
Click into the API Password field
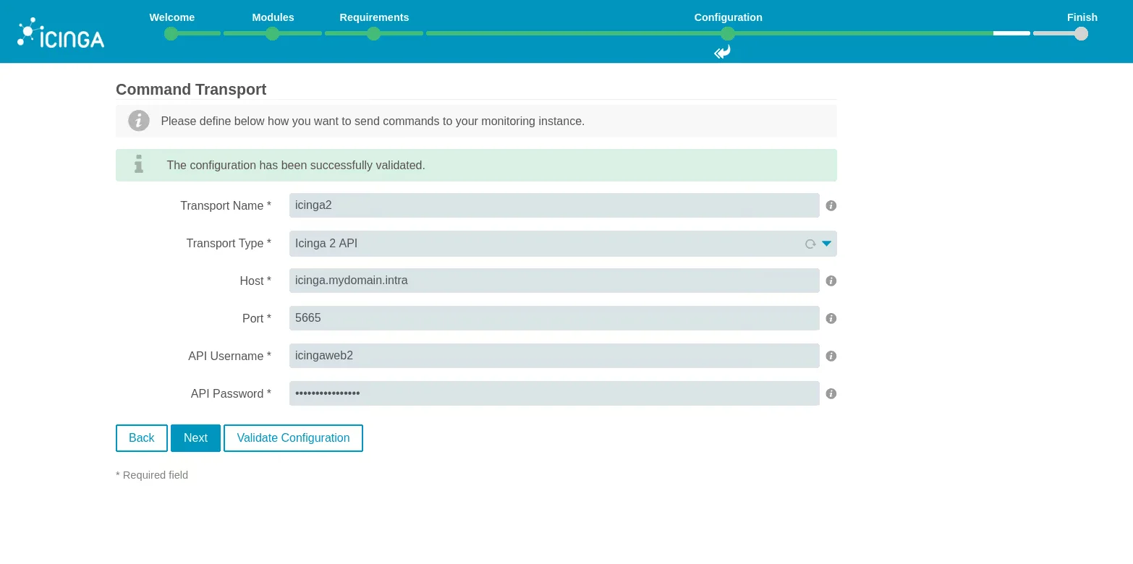[x=553, y=393]
